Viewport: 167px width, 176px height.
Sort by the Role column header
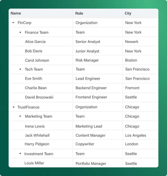click(x=79, y=13)
